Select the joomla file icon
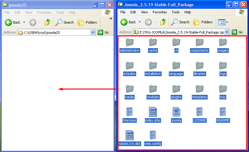Image resolution: width=249 pixels, height=152 pixels. (x=176, y=112)
